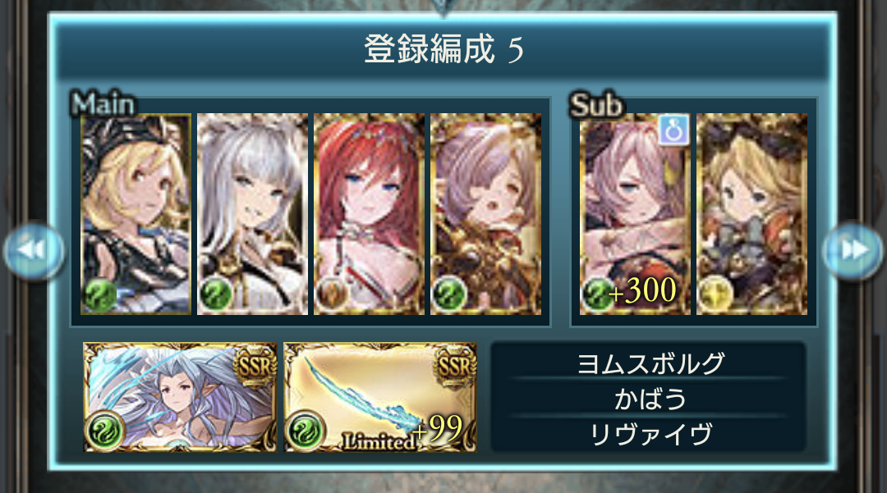The image size is (887, 493).
Task: Open the SSR wind summon card
Action: pos(180,397)
